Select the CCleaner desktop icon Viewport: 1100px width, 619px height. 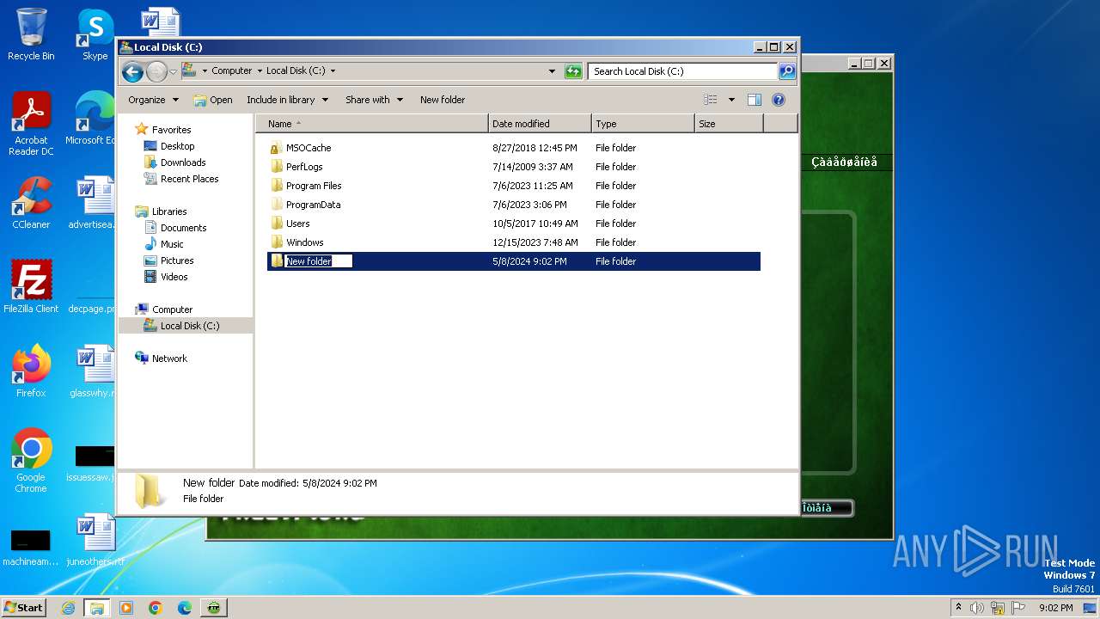[x=31, y=203]
